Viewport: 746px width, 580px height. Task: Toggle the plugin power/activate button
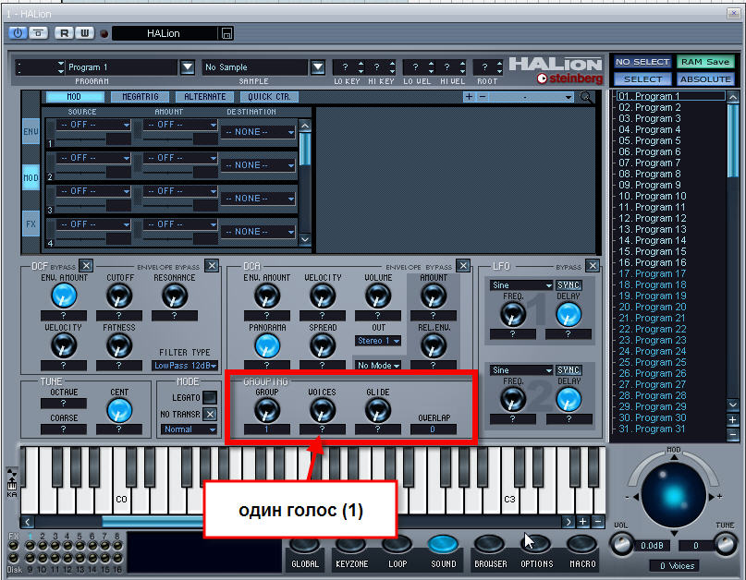pyautogui.click(x=18, y=33)
